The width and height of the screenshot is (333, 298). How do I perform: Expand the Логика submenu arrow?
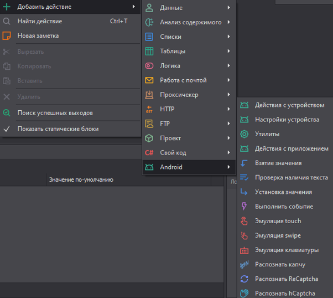click(228, 65)
